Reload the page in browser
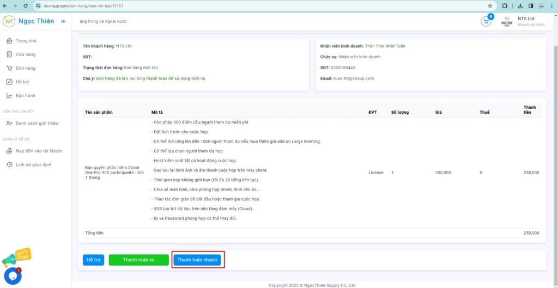The height and width of the screenshot is (288, 558). coord(25,5)
